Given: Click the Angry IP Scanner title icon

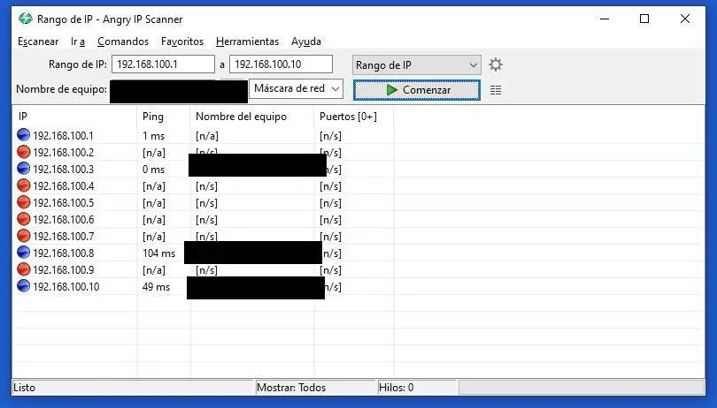Looking at the screenshot, I should click(x=25, y=19).
